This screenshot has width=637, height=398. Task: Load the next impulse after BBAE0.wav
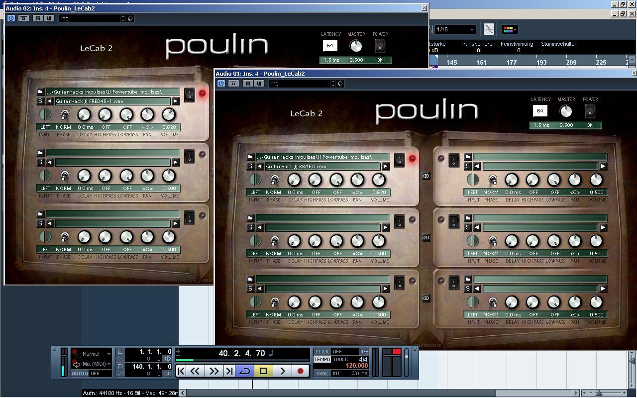point(386,167)
